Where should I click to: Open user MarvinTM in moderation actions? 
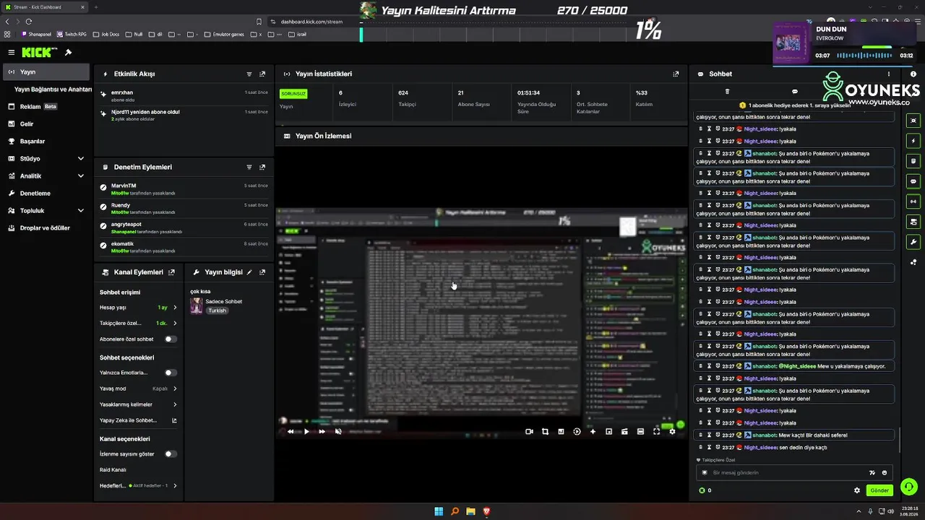point(124,186)
